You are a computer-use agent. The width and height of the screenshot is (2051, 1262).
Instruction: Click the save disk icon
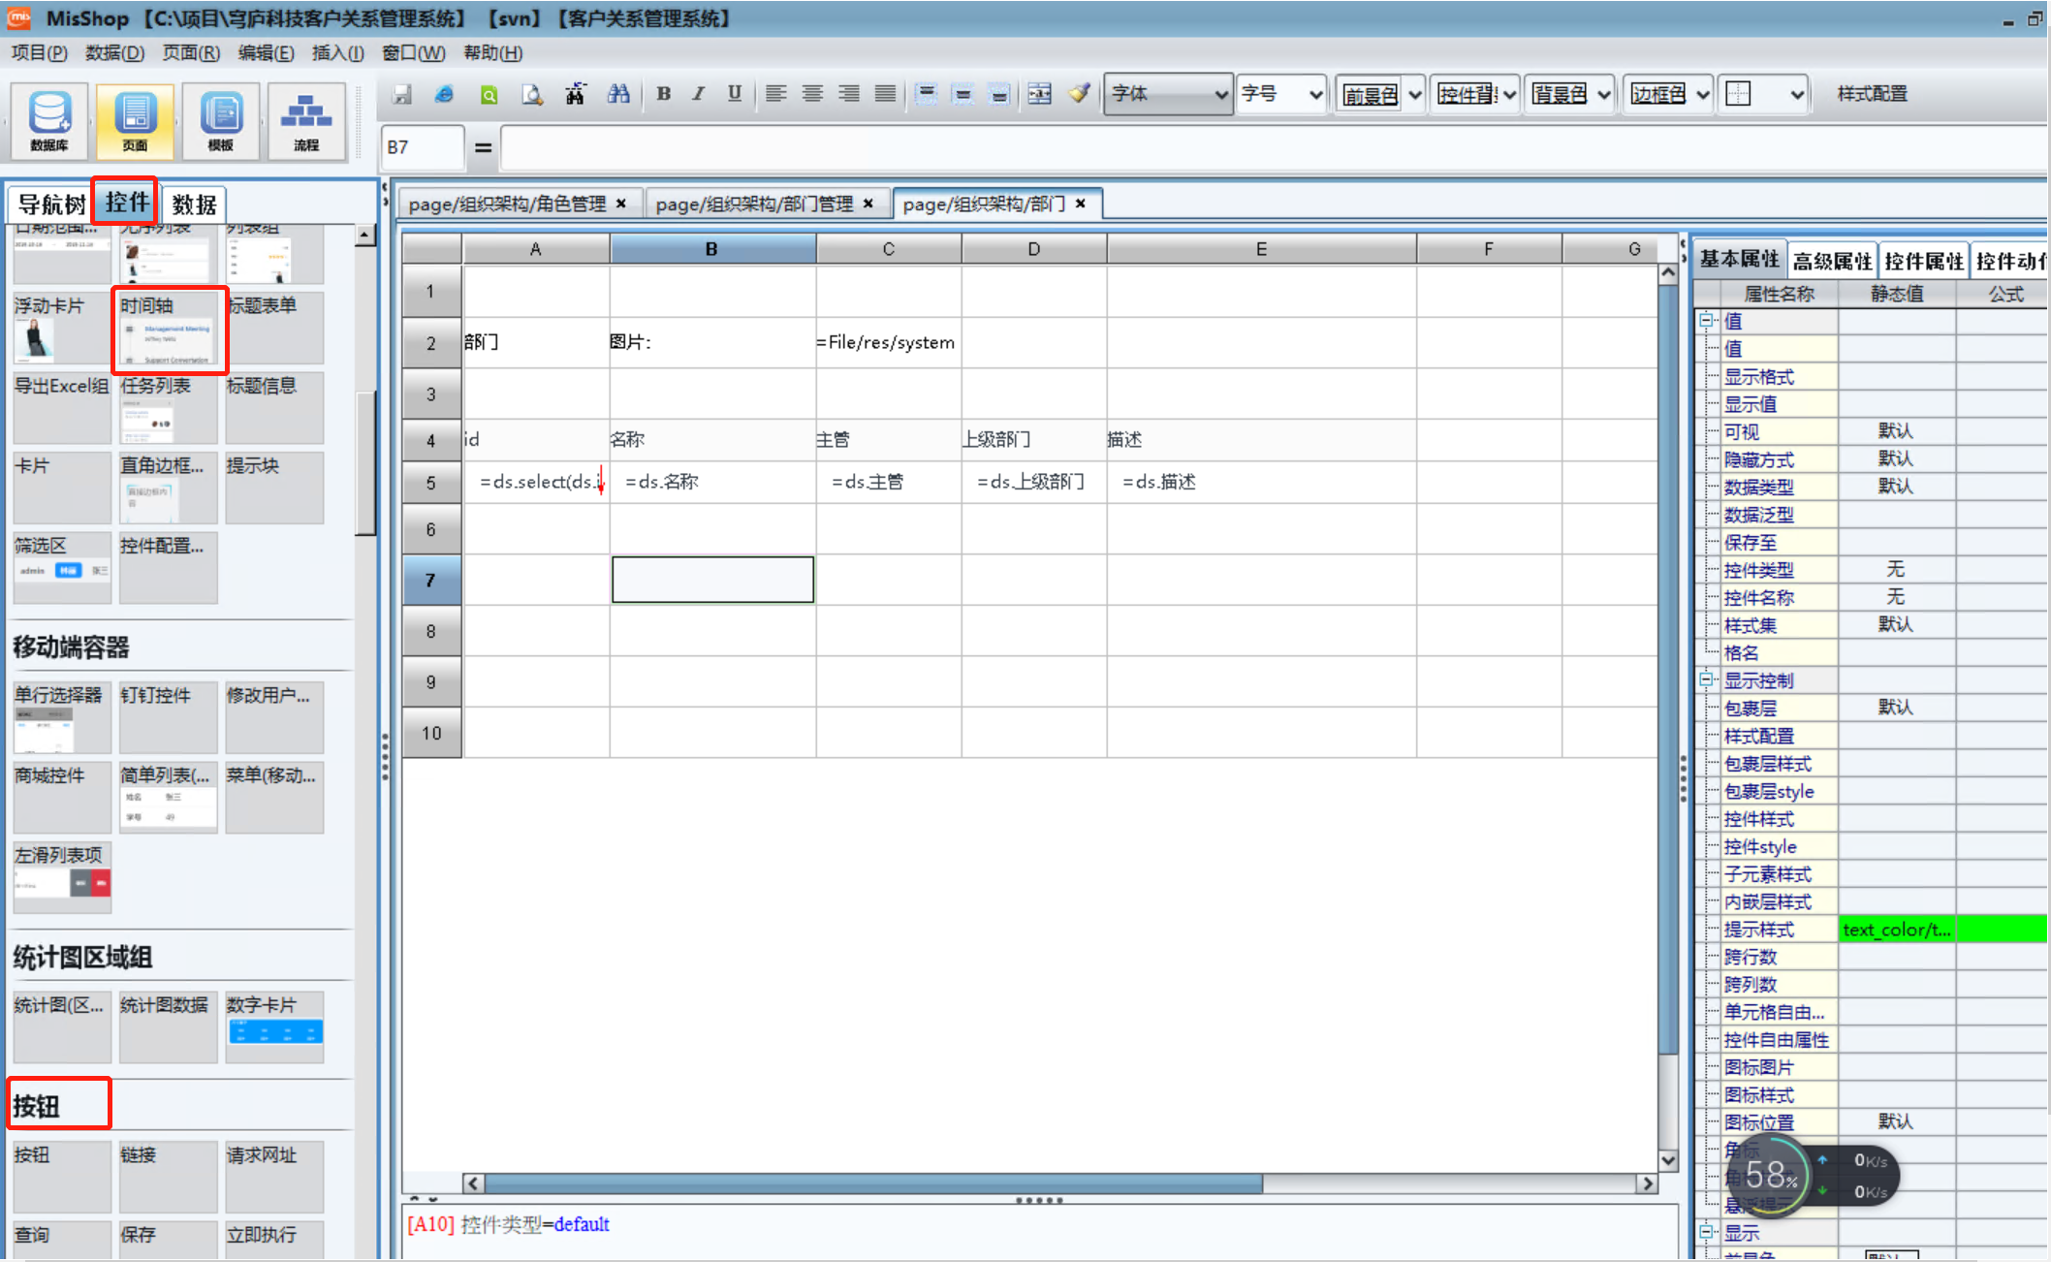pos(401,94)
